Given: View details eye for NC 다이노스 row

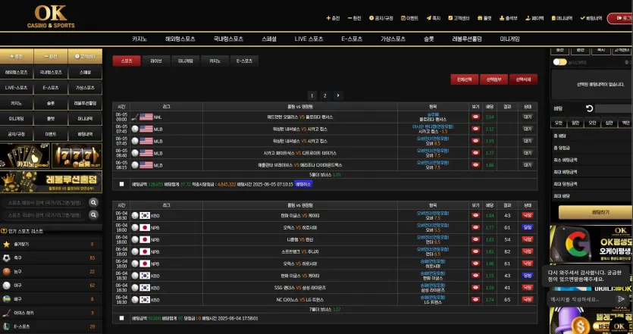Looking at the screenshot, I should pos(475,300).
